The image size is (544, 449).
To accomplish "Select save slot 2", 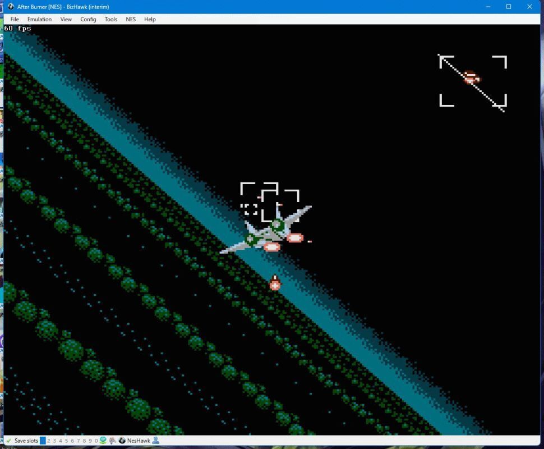I will 49,441.
